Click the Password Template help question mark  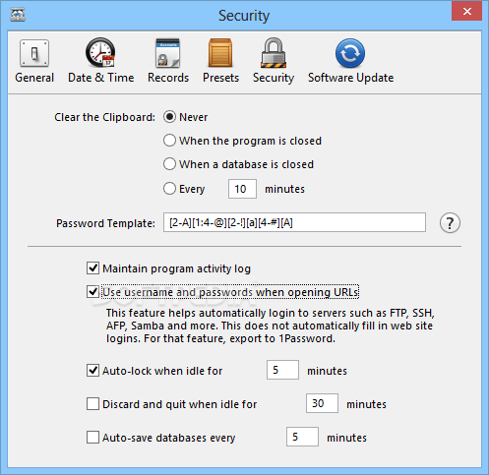450,223
